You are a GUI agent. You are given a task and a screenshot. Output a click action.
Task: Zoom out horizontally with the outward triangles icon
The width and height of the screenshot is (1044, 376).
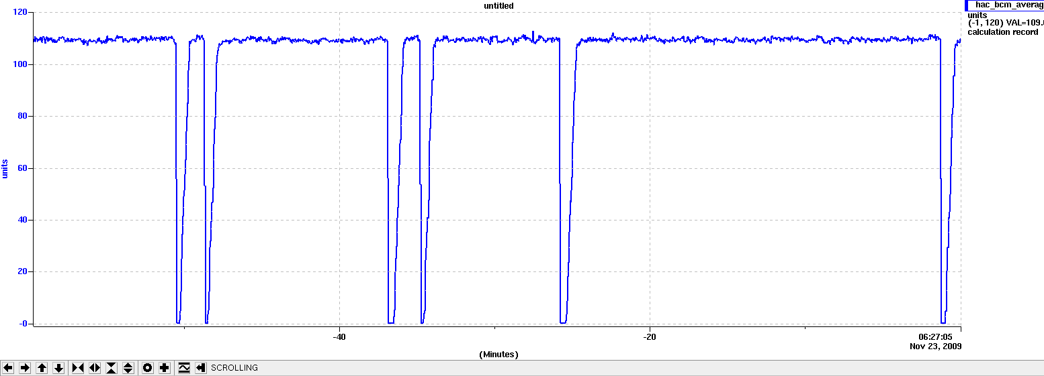point(95,368)
